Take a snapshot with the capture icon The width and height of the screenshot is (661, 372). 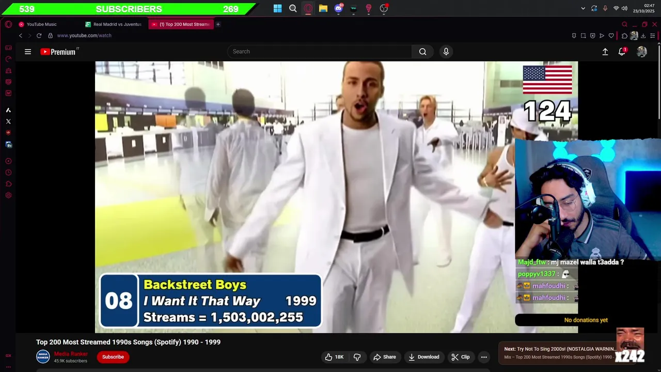pyautogui.click(x=583, y=36)
